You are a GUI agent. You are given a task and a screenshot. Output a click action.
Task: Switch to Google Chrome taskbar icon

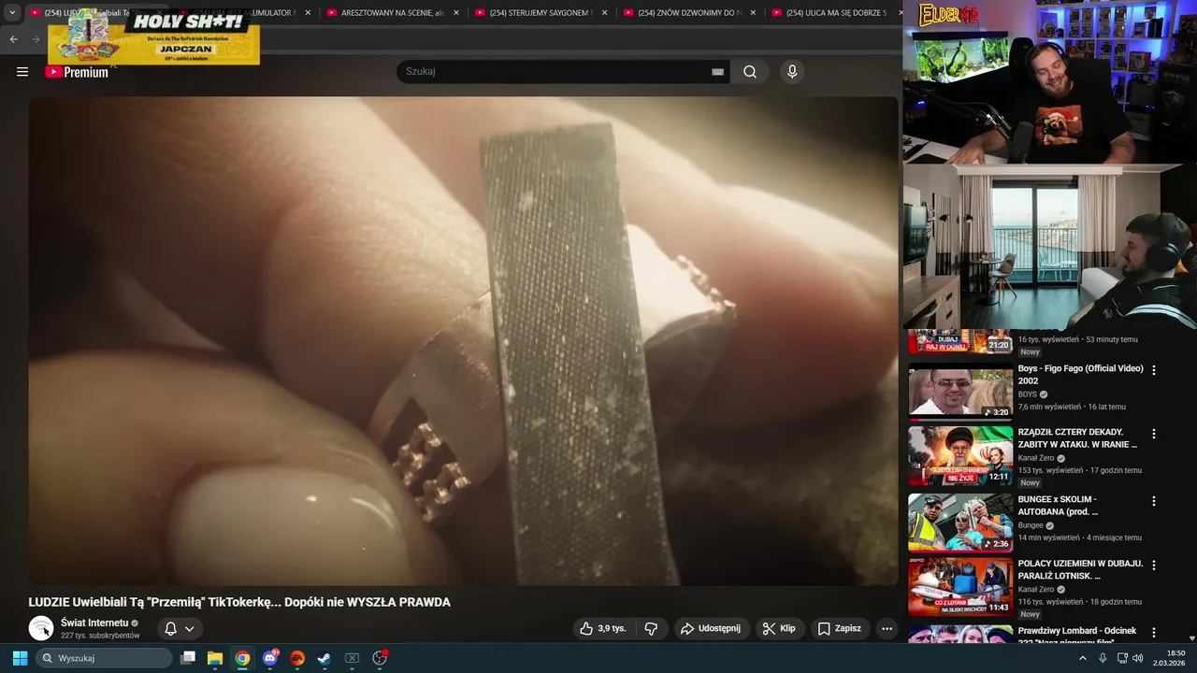pos(242,658)
